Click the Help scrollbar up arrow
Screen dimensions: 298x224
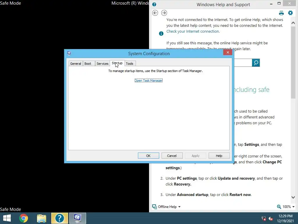click(293, 23)
